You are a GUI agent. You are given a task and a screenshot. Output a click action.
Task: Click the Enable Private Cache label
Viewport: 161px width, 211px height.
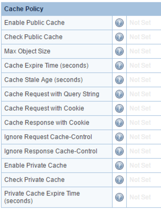point(35,165)
